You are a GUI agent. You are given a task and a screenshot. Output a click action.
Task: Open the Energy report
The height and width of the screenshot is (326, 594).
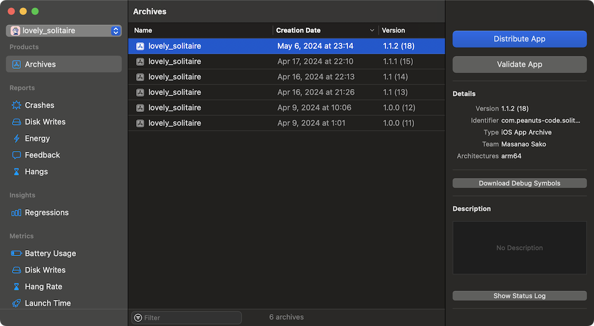coord(37,139)
